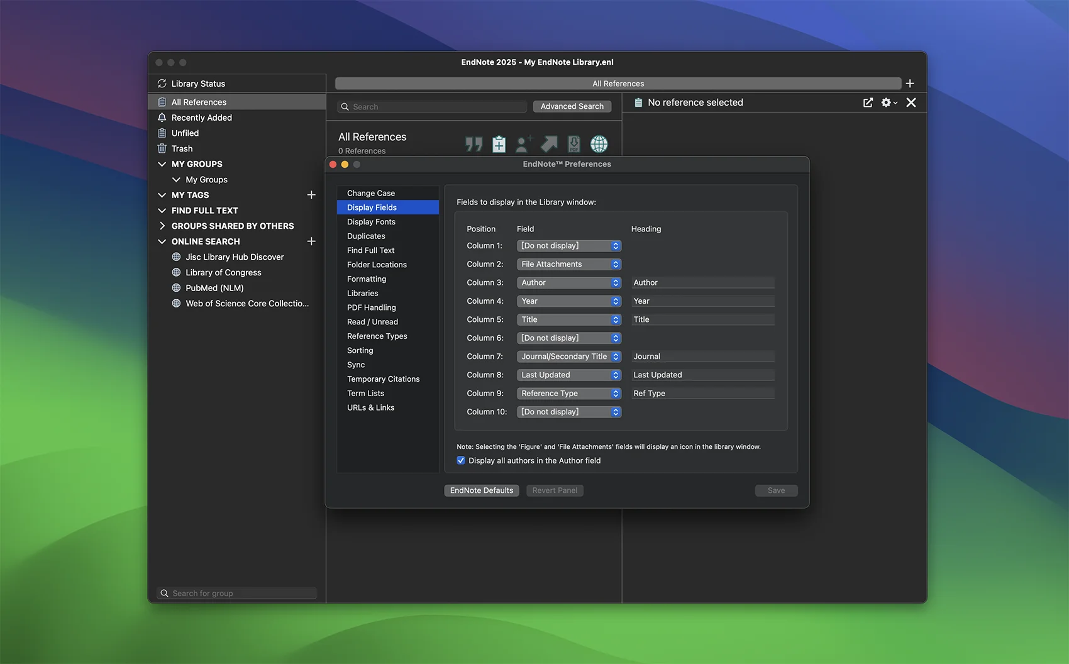Select Temporary Citations preferences category
Image resolution: width=1069 pixels, height=664 pixels.
pyautogui.click(x=388, y=379)
